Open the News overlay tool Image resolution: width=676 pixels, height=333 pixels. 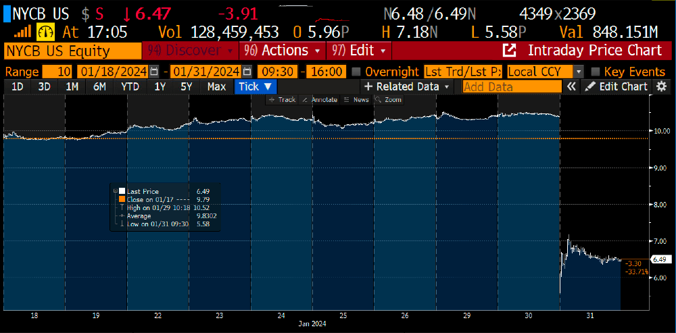click(356, 99)
